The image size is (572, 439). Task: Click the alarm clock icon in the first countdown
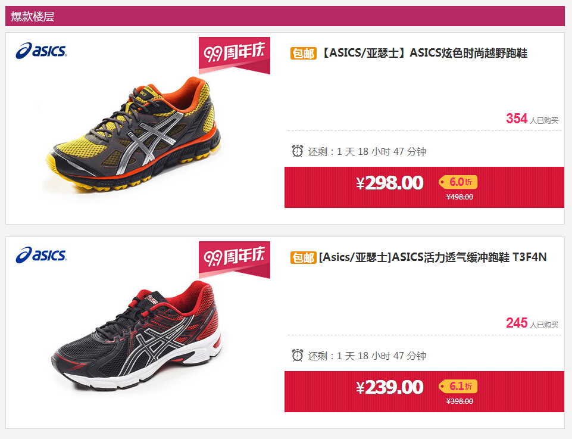297,151
